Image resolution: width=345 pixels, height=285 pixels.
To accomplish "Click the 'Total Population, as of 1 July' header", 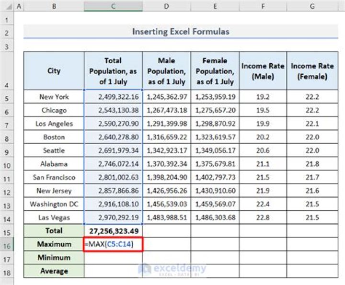I will coord(113,71).
